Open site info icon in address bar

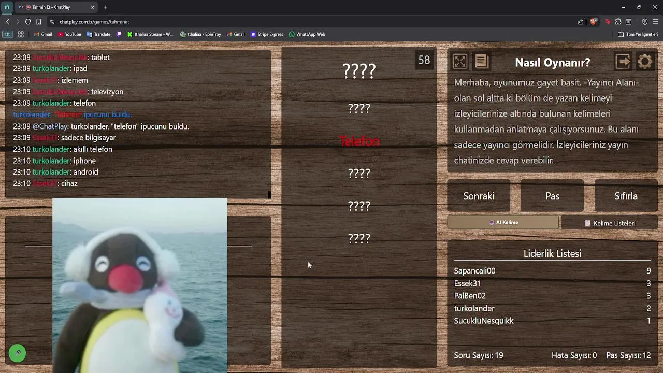tap(52, 22)
